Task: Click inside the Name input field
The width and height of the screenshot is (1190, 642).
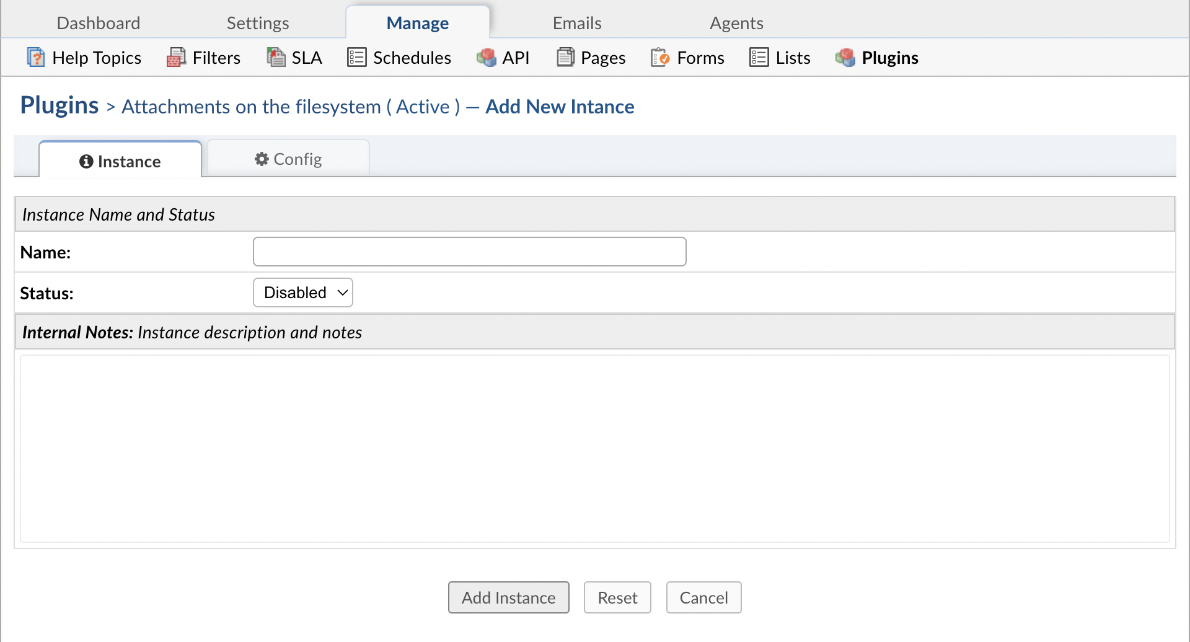Action: (469, 252)
